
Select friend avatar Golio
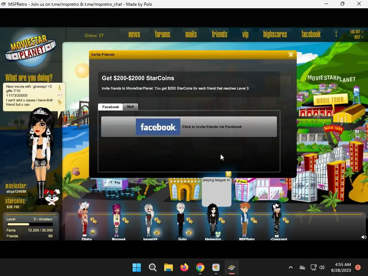180,220
